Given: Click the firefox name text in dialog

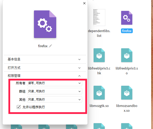Looking at the screenshot, I should tap(43, 46).
